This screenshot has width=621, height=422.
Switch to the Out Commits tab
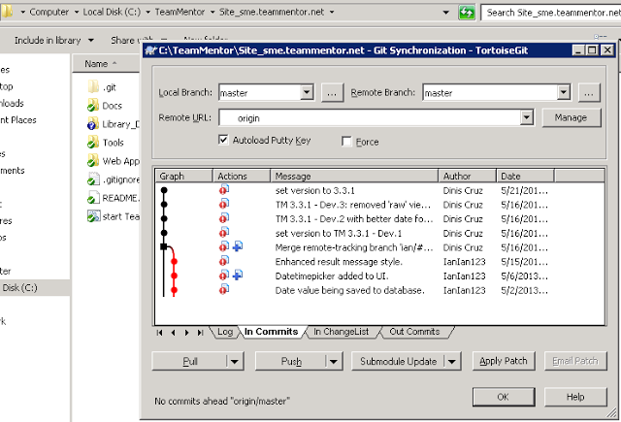tap(414, 332)
